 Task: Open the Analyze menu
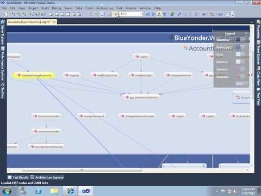(x=130, y=8)
